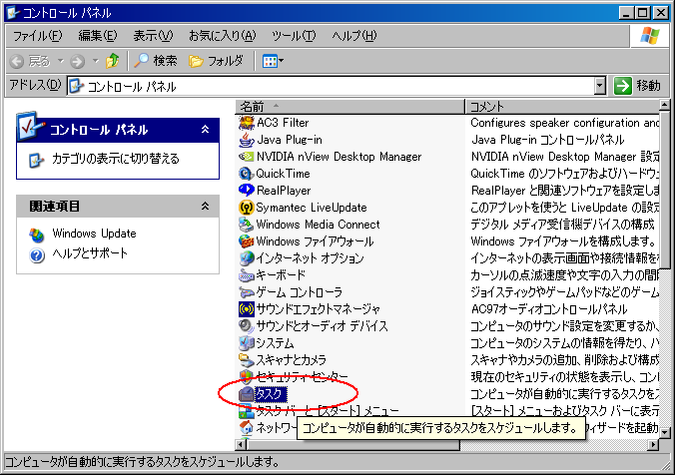675x475 pixels.
Task: Click the Up folder toolbar icon
Action: coord(113,61)
